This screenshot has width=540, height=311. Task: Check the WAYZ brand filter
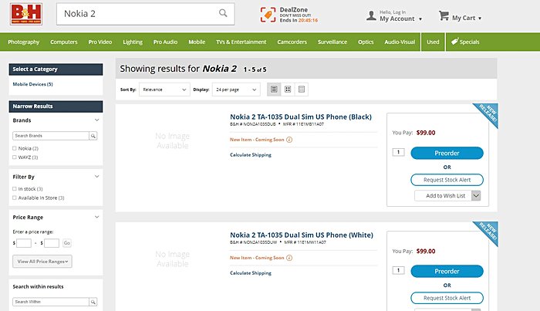coord(15,157)
